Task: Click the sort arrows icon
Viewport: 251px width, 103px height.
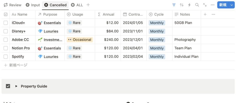Action: click(x=182, y=5)
